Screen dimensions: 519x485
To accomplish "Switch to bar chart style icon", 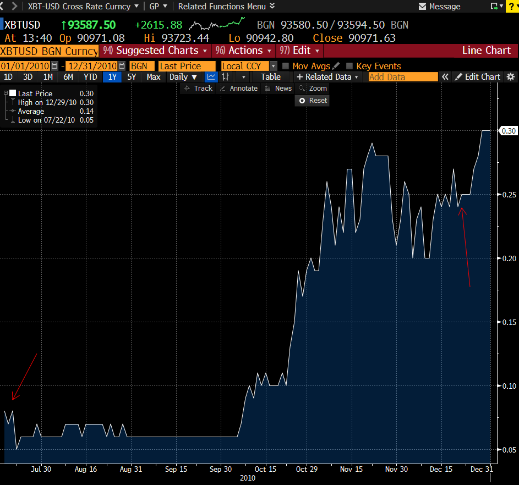I will click(226, 77).
